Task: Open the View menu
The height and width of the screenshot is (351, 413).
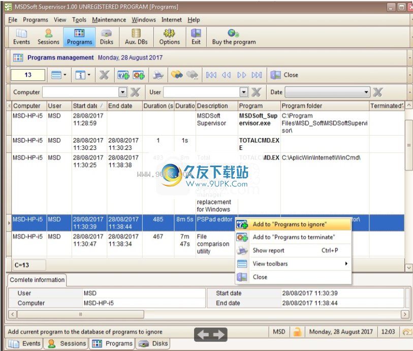Action: pyautogui.click(x=60, y=20)
